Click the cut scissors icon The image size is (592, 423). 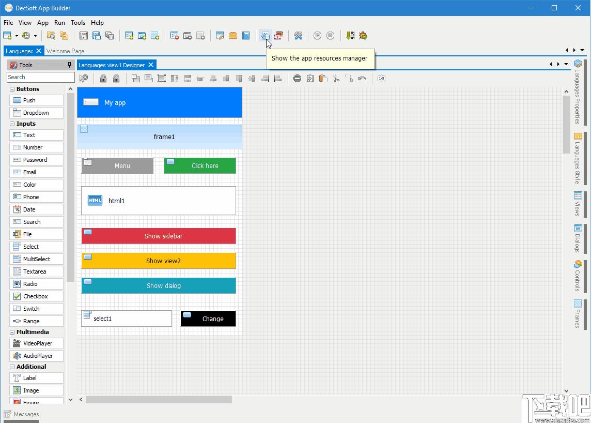pyautogui.click(x=336, y=78)
